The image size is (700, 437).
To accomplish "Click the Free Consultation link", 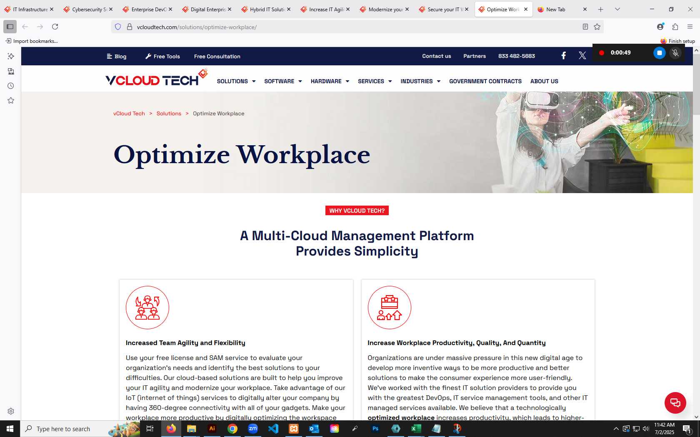I will [217, 56].
